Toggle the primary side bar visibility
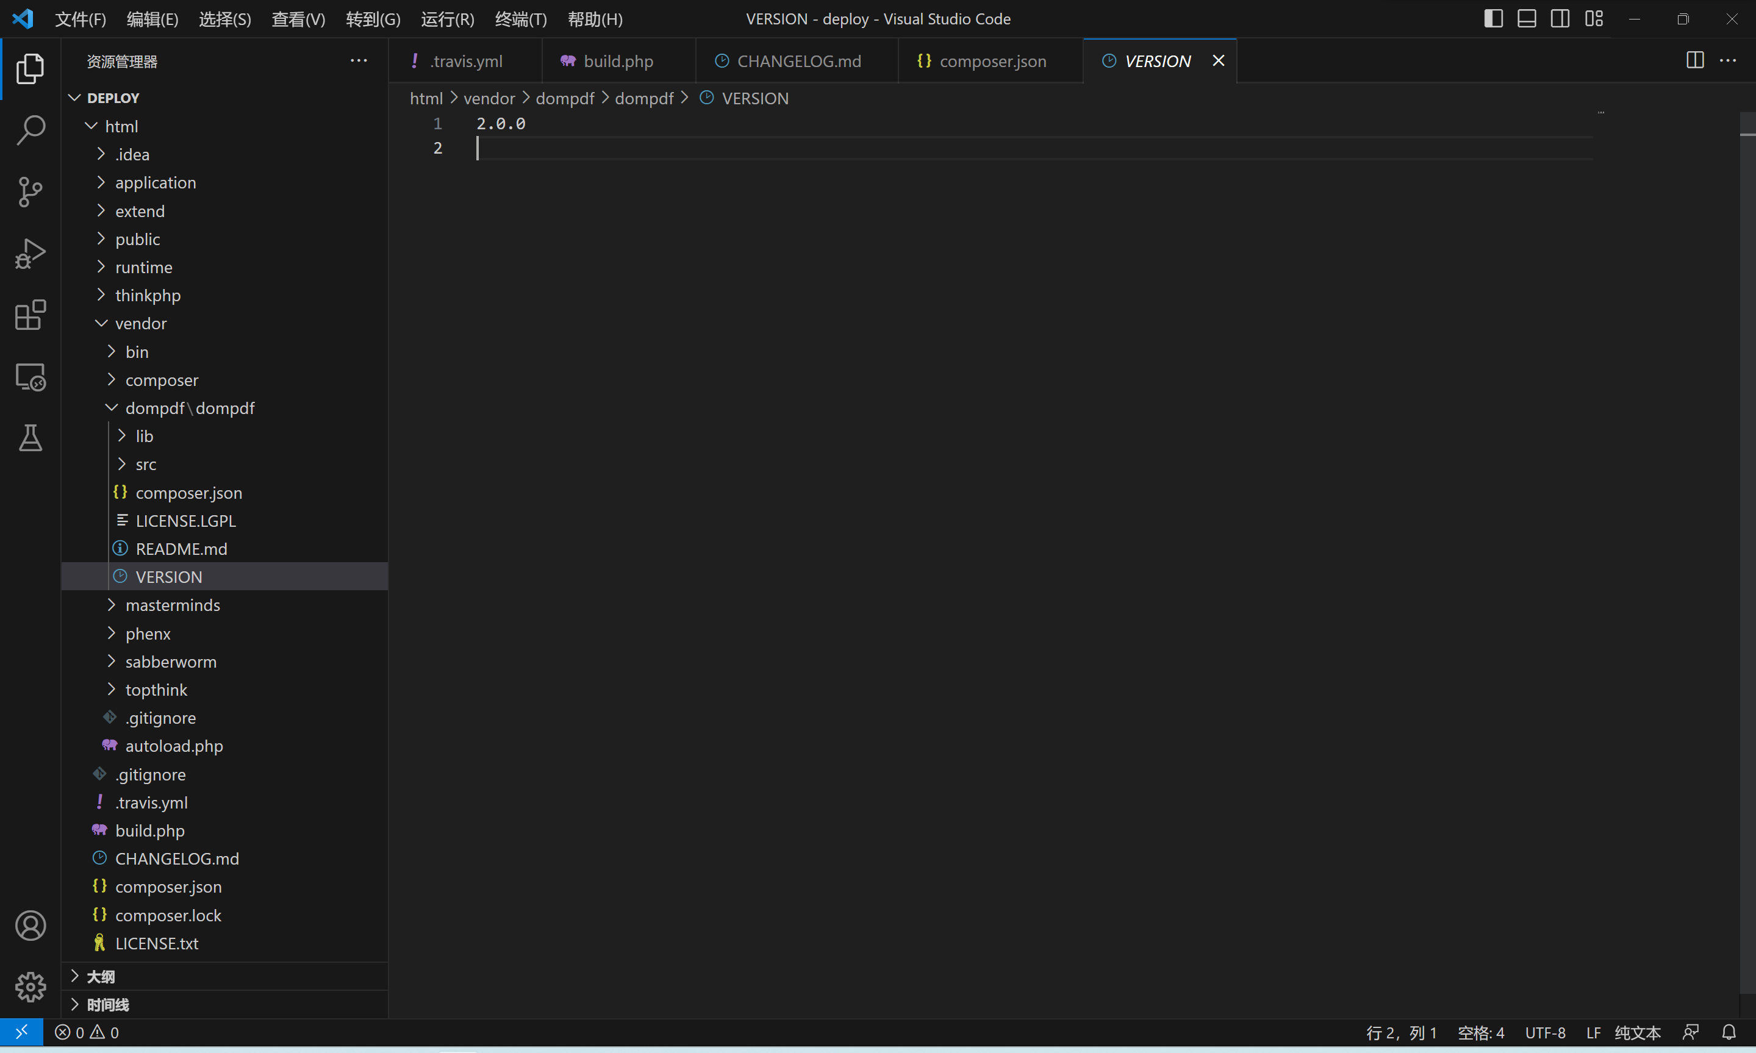The height and width of the screenshot is (1053, 1756). (1493, 19)
